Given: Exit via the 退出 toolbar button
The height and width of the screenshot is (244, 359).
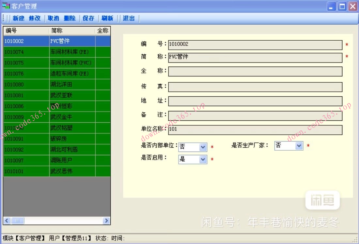Looking at the screenshot, I should (x=129, y=19).
